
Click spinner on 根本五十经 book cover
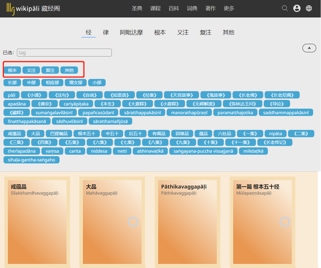tap(285, 222)
